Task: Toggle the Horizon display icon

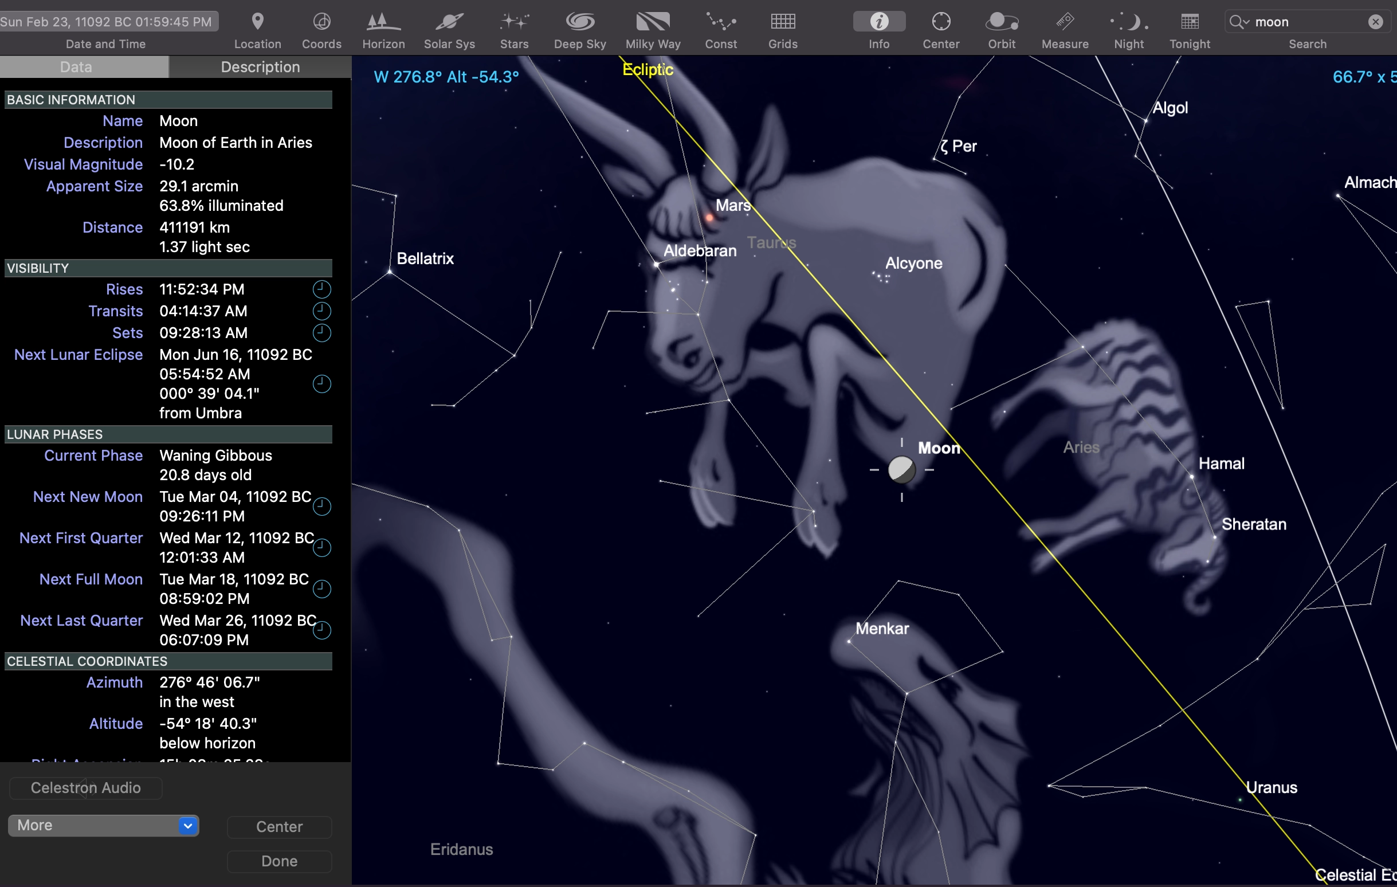Action: [x=383, y=22]
